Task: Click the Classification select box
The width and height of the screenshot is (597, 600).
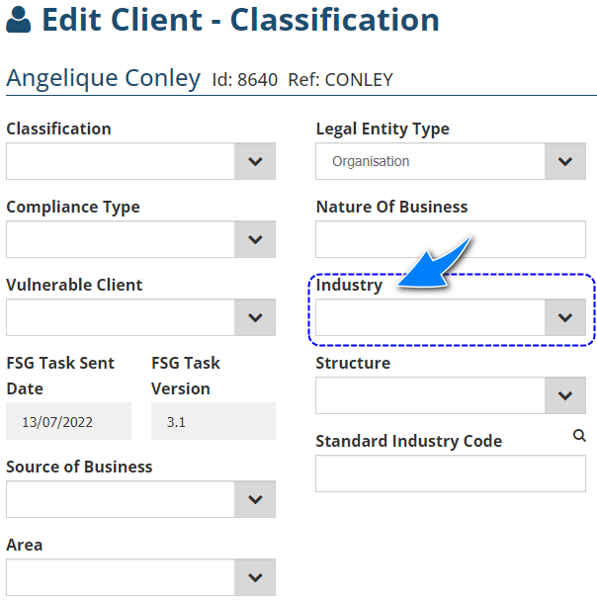Action: [121, 161]
